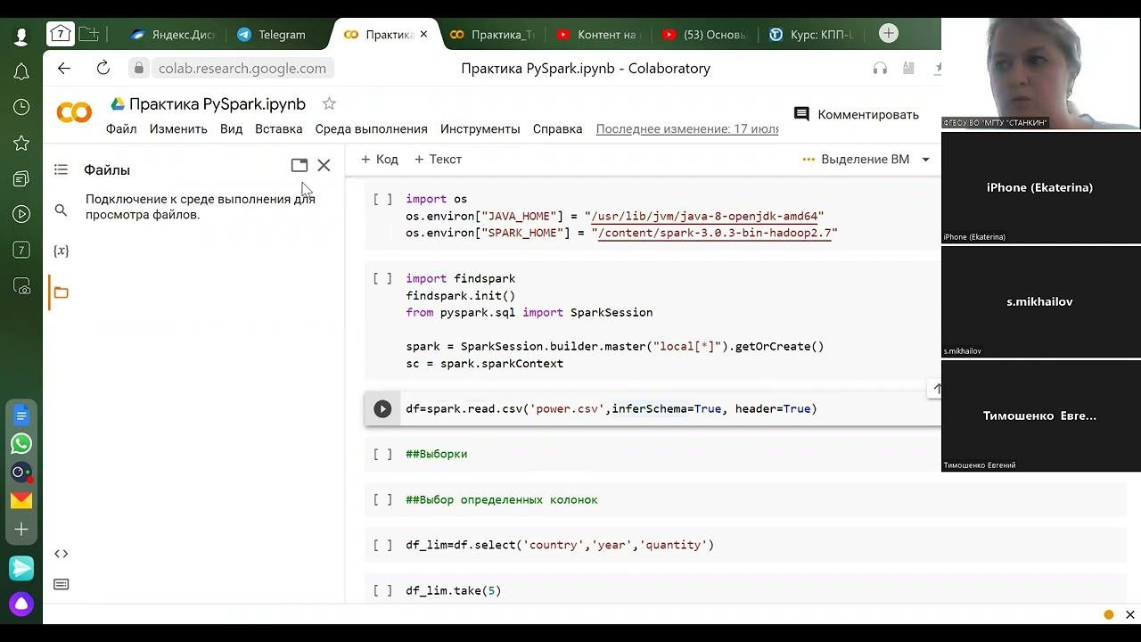
Task: Open the Вид menu
Action: pos(231,129)
